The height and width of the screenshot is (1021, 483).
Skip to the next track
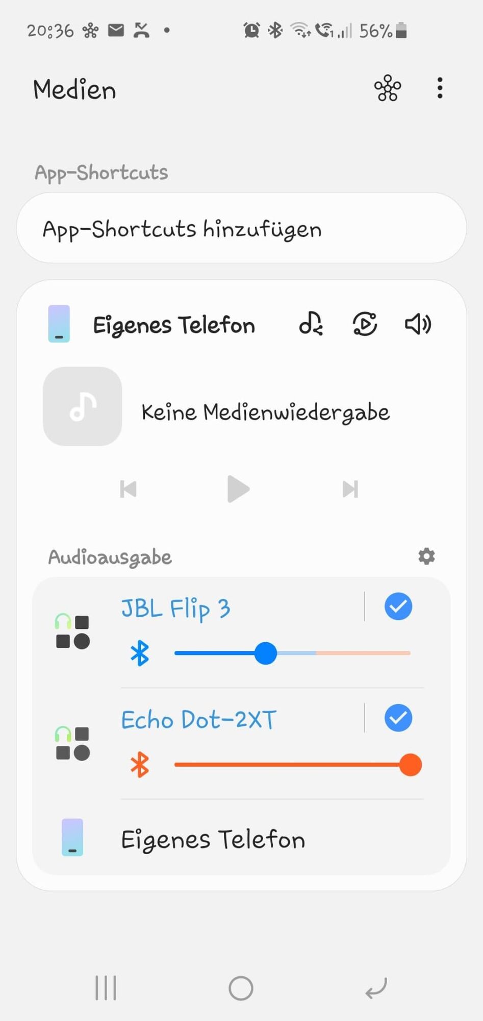click(x=350, y=489)
